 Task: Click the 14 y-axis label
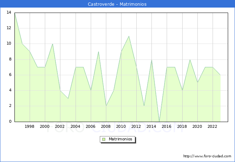(9, 13)
